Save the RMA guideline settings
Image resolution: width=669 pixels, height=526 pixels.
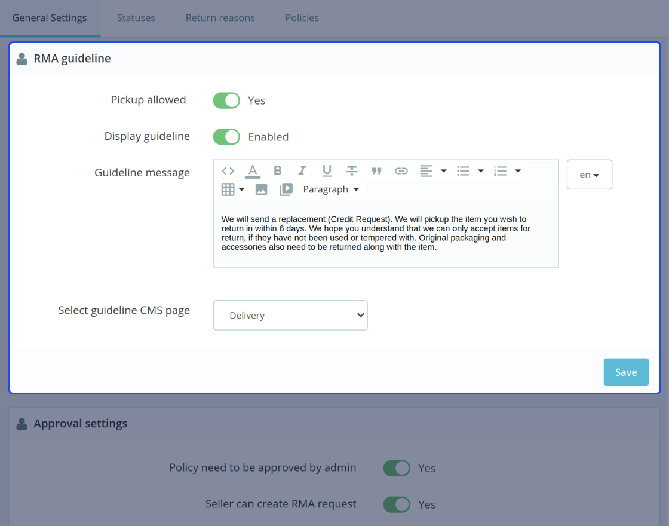tap(626, 372)
